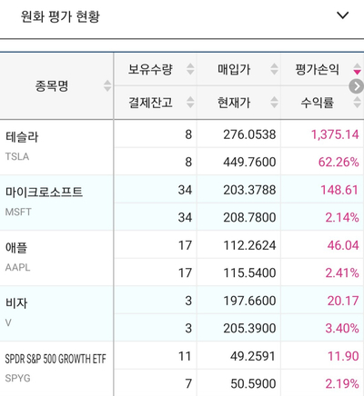Sort by 수익률 column arrows

(358, 102)
